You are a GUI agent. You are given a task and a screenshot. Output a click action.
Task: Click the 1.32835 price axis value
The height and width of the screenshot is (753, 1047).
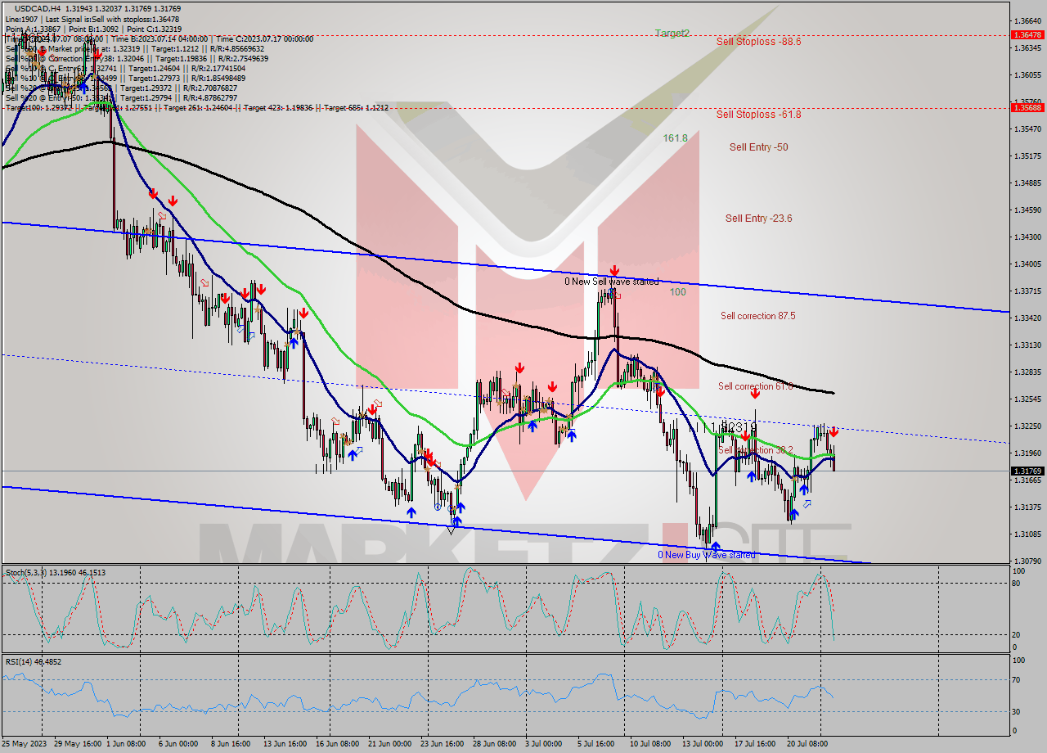click(1027, 372)
